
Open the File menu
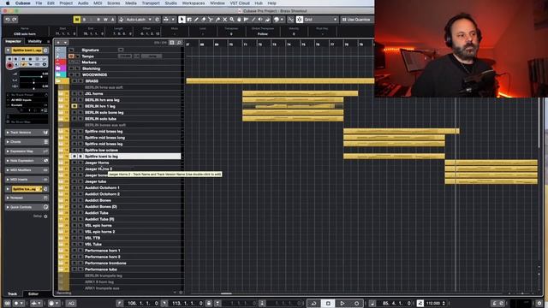(x=39, y=3)
